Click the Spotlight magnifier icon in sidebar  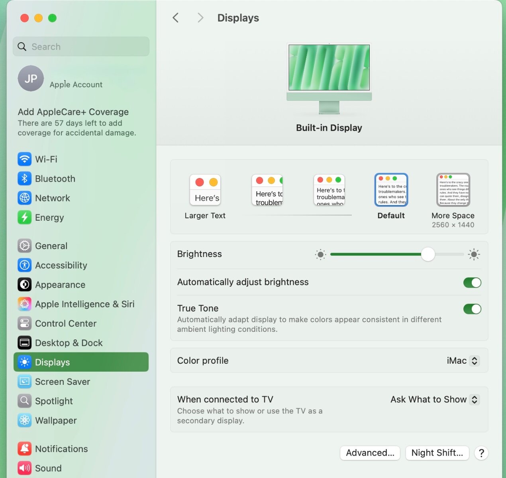coord(25,401)
